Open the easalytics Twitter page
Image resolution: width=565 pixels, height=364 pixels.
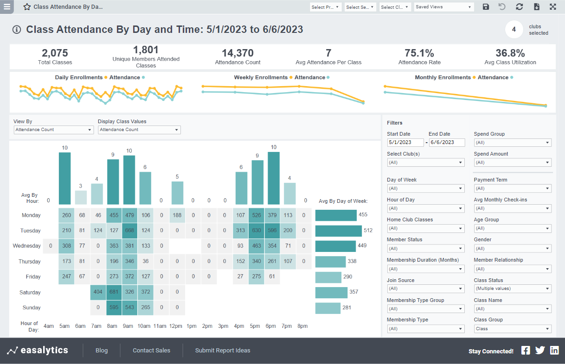540,351
